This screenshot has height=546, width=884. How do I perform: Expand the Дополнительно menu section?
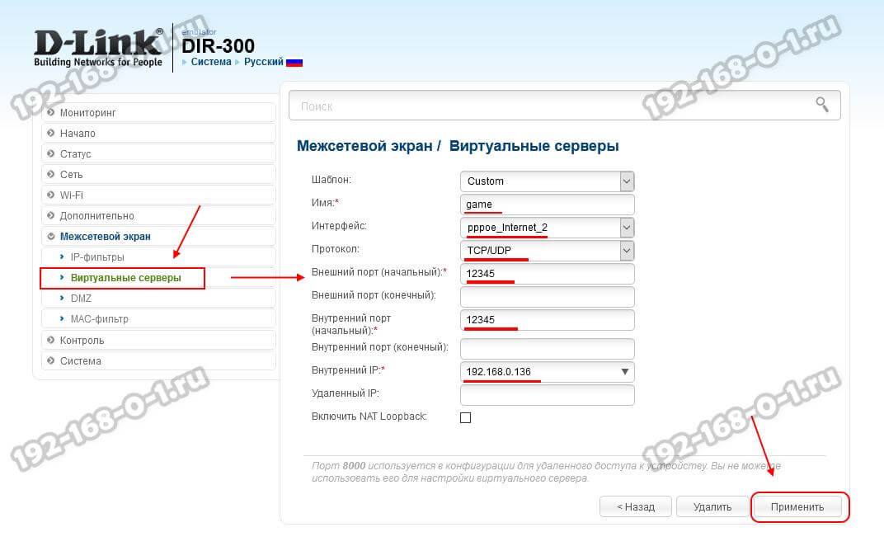coord(158,215)
